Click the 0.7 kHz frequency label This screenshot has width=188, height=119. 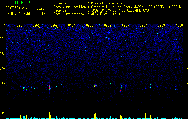[2, 98]
